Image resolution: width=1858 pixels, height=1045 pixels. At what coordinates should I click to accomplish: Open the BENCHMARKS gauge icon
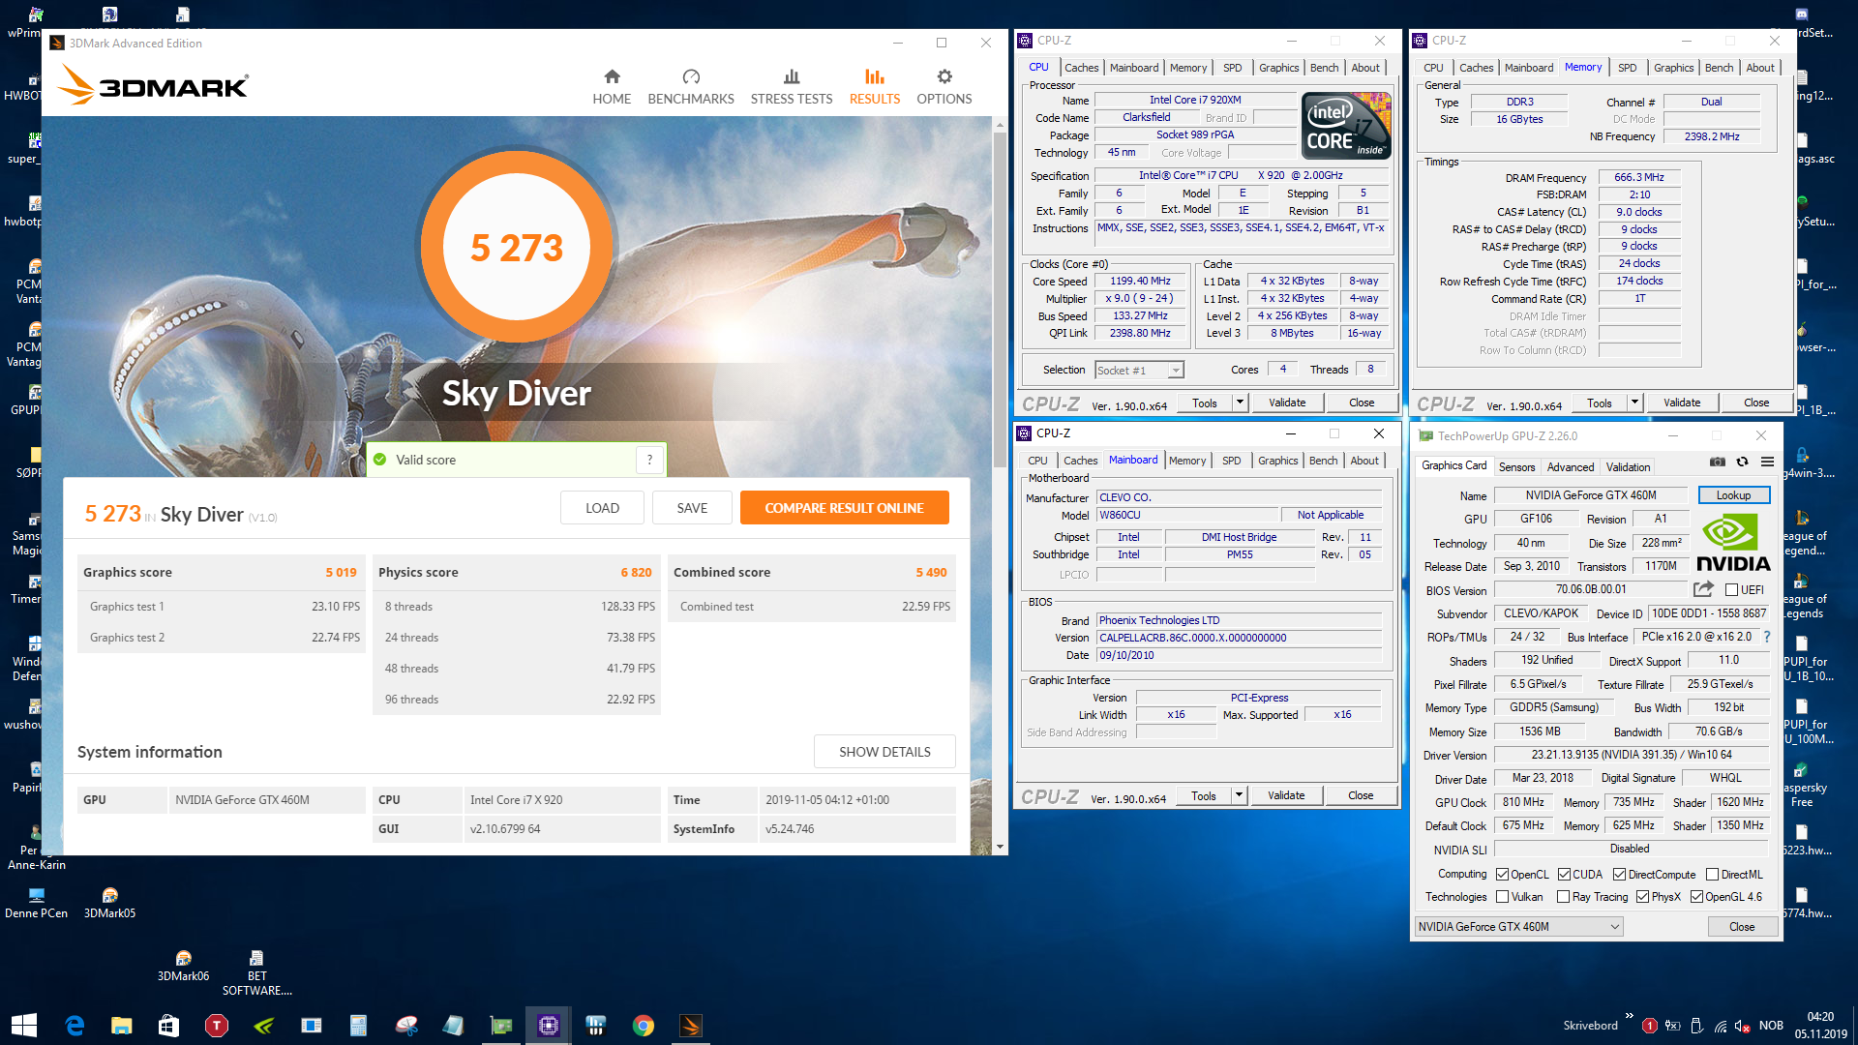(691, 76)
